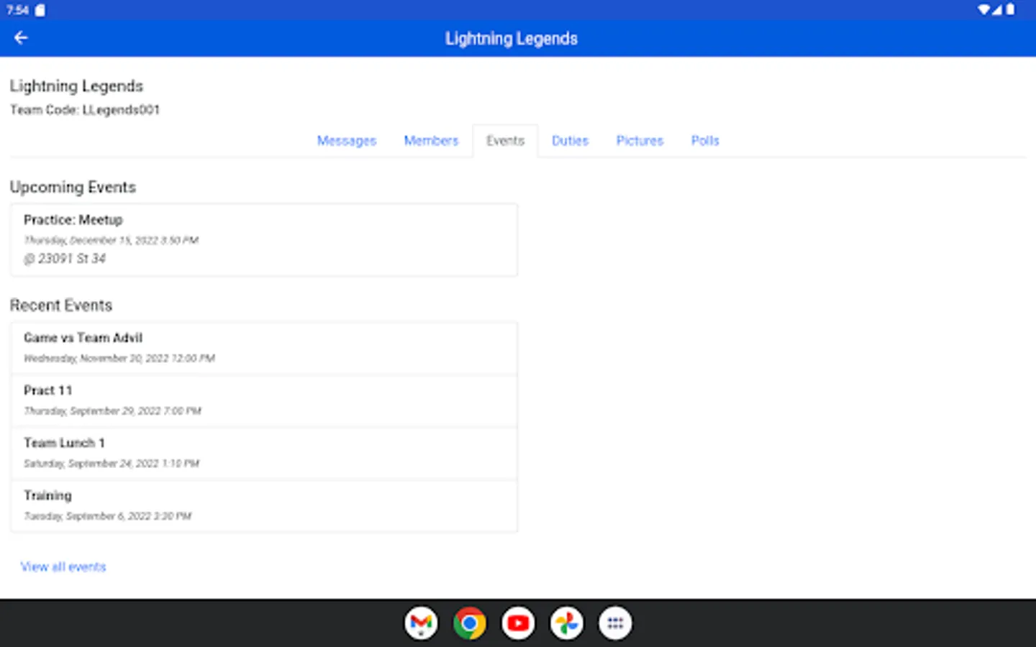Viewport: 1036px width, 647px height.
Task: Select the Upcoming Events heading
Action: point(73,187)
